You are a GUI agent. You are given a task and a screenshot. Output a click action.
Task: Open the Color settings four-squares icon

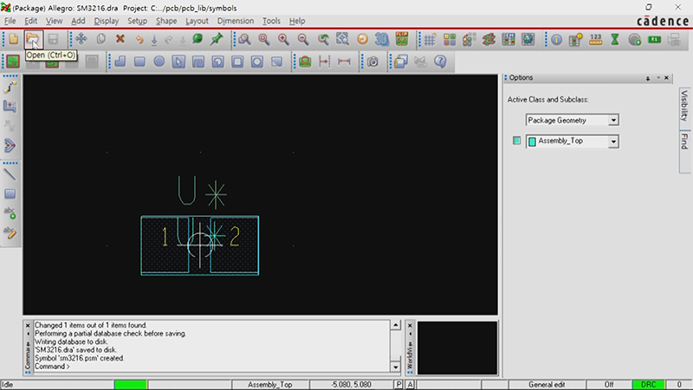pos(450,39)
